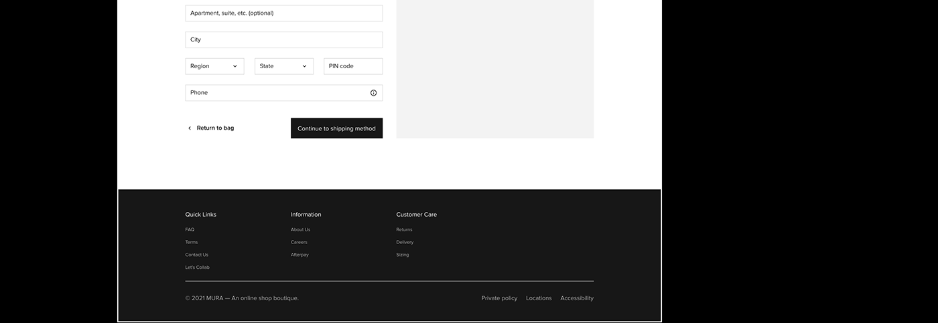Screen dimensions: 938x323
Task: View Delivery information link
Action: [x=405, y=242]
